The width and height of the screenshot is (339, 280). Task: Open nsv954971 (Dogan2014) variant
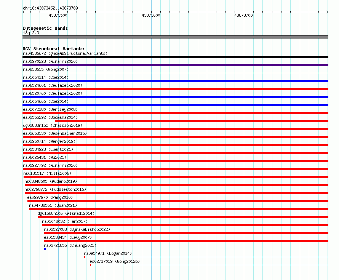[x=108, y=253]
